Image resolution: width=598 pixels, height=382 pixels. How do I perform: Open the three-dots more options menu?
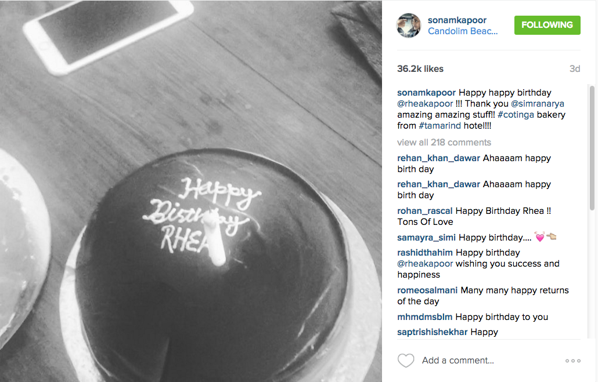(x=573, y=361)
